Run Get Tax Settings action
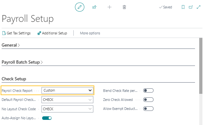 click(x=16, y=33)
